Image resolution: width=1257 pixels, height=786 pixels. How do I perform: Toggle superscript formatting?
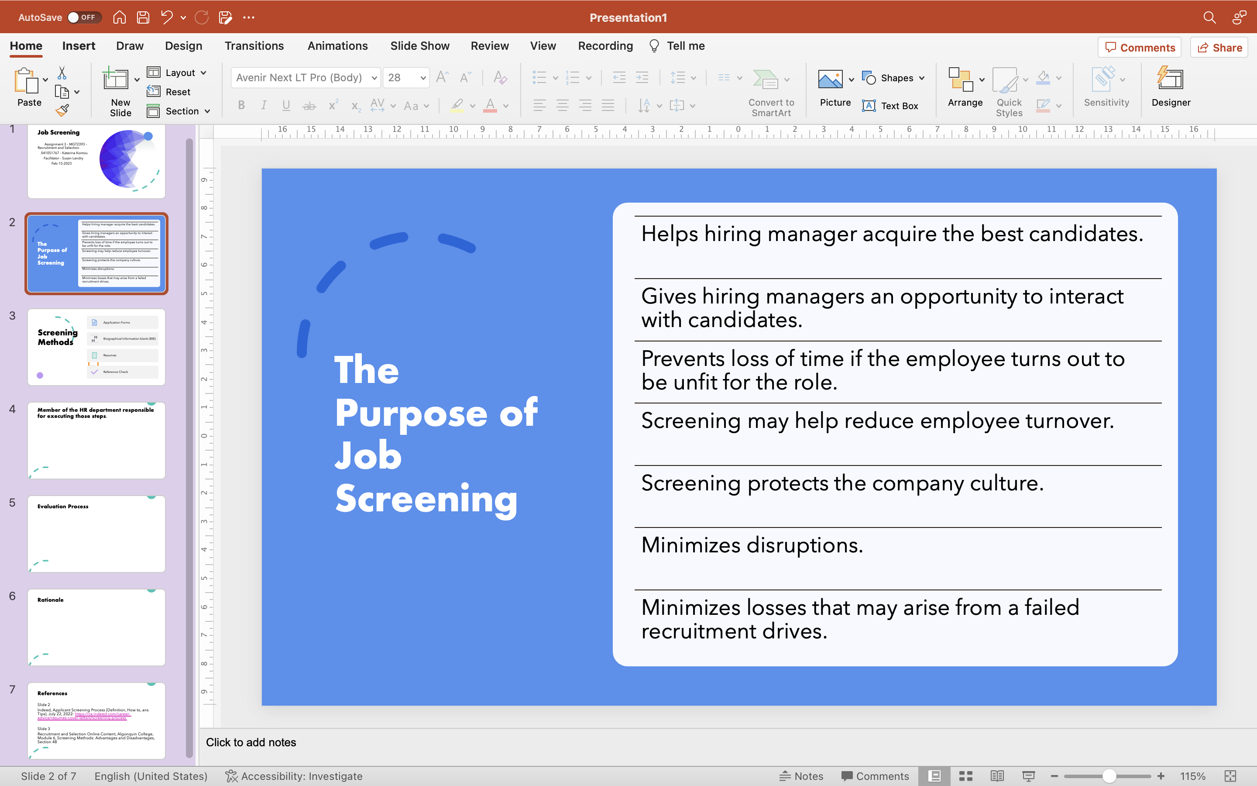tap(333, 106)
